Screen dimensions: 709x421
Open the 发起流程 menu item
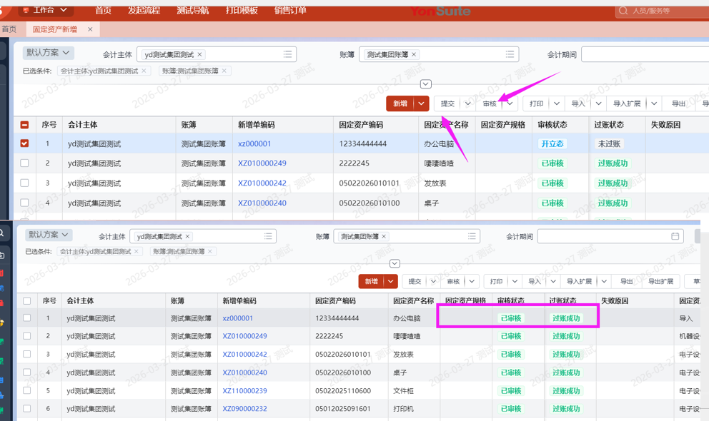pyautogui.click(x=144, y=10)
